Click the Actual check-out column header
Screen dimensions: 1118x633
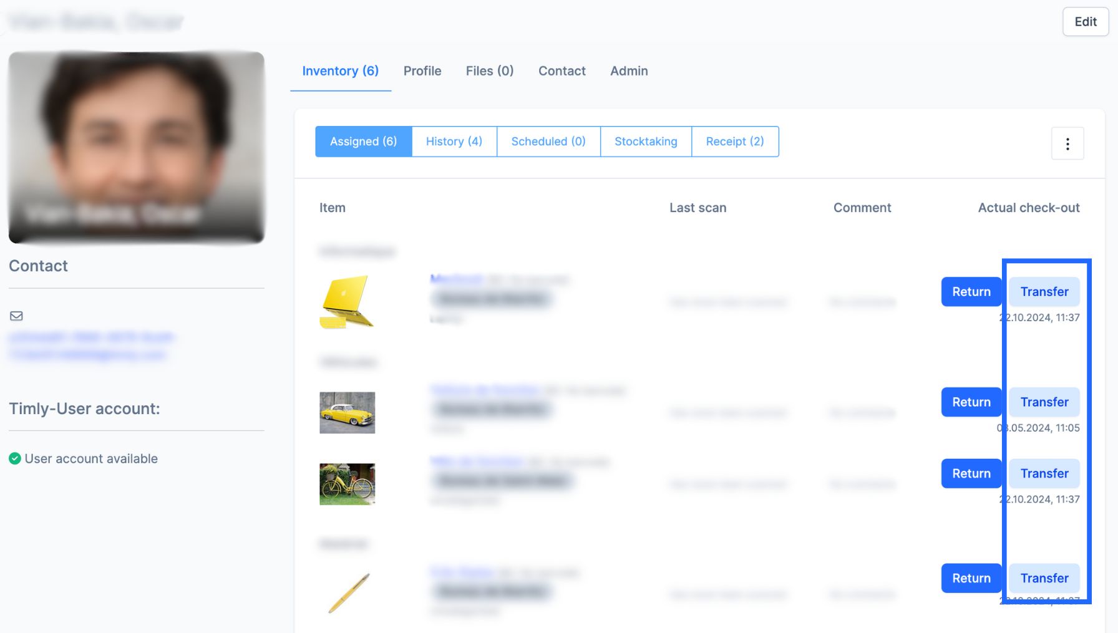tap(1029, 208)
